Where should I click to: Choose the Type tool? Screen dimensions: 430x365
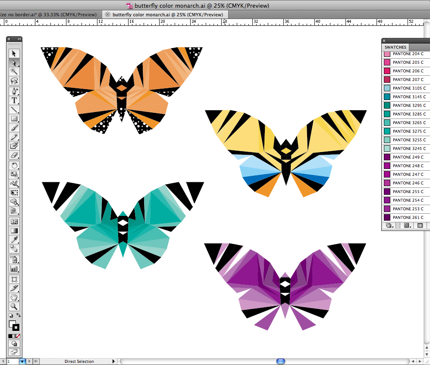[x=14, y=100]
